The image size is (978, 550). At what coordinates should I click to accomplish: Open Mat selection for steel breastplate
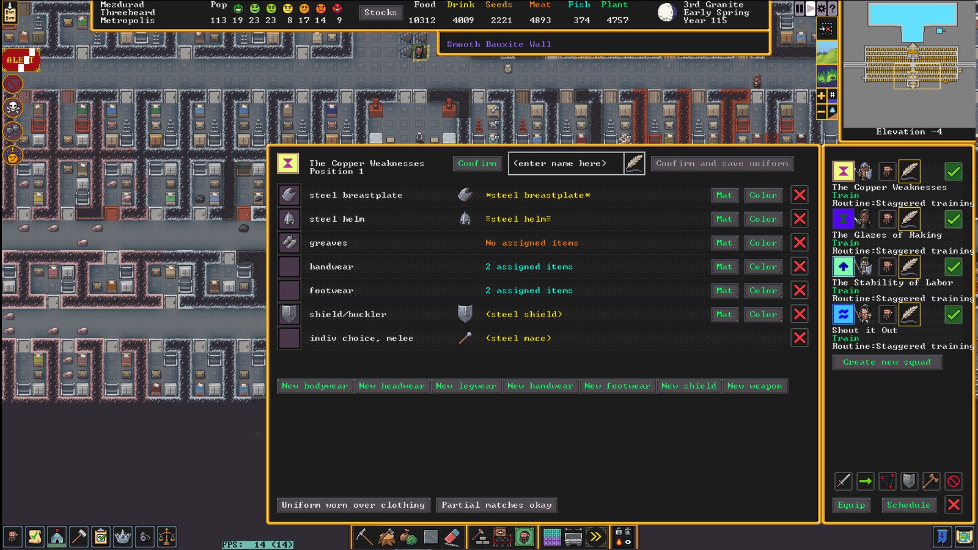pos(724,195)
